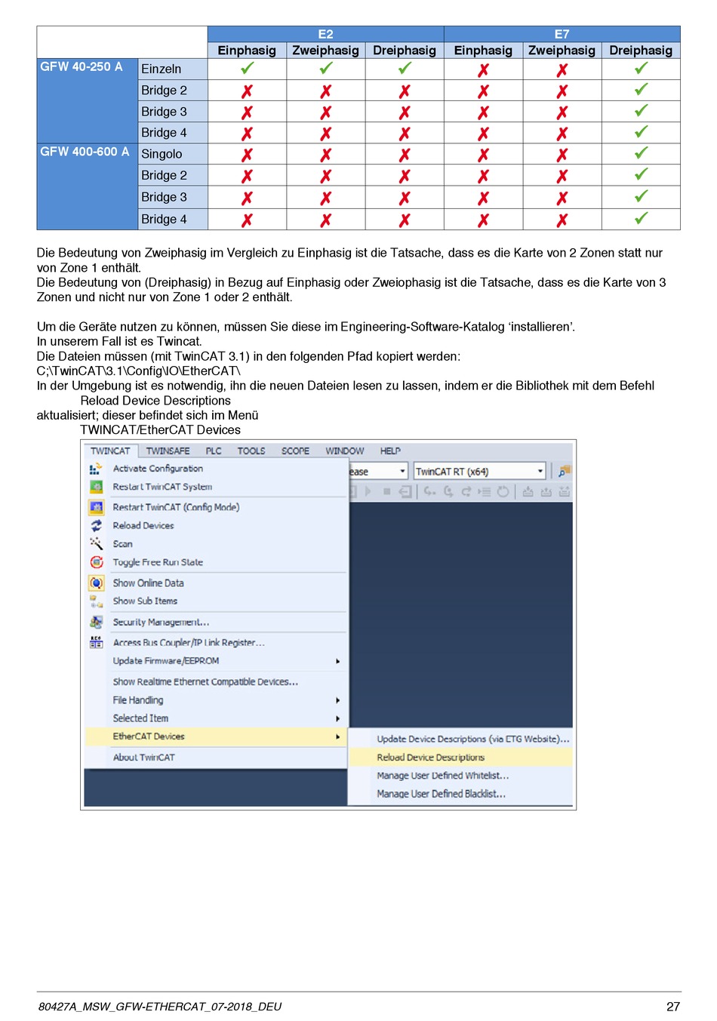Click the path 'C;\TwinCAT\3.1\Config\IO\EtherCAT\'
The height and width of the screenshot is (1021, 717).
[x=139, y=371]
